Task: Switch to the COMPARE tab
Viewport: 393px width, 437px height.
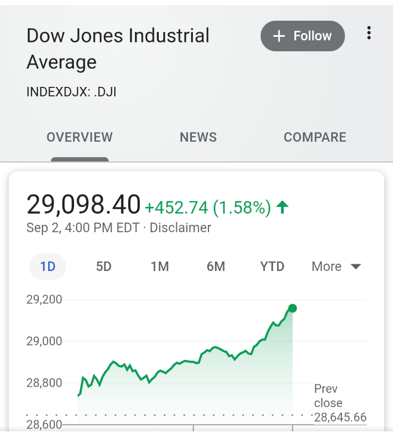Action: 315,137
